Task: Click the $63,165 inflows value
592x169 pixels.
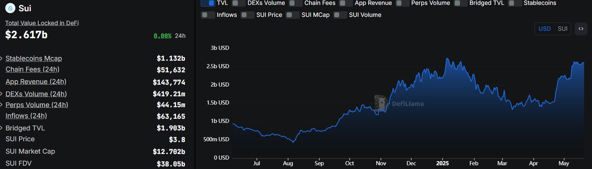Action: [x=171, y=117]
